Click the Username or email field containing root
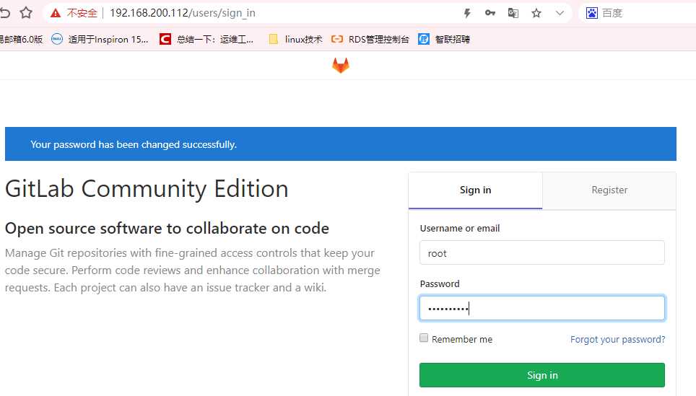Screen dimensions: 696x396 coord(542,252)
